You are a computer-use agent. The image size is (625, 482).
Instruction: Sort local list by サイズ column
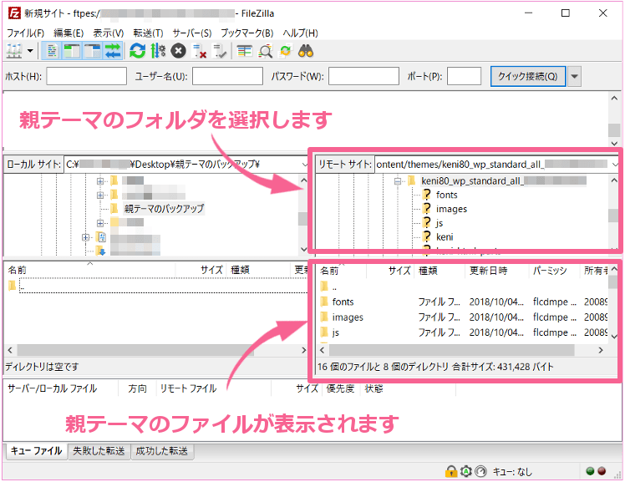tap(201, 270)
